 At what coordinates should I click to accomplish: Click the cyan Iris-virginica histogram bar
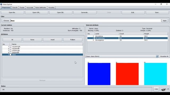pos(155,74)
